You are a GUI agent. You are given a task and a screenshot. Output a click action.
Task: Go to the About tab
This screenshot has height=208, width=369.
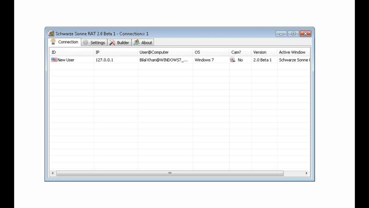click(143, 43)
